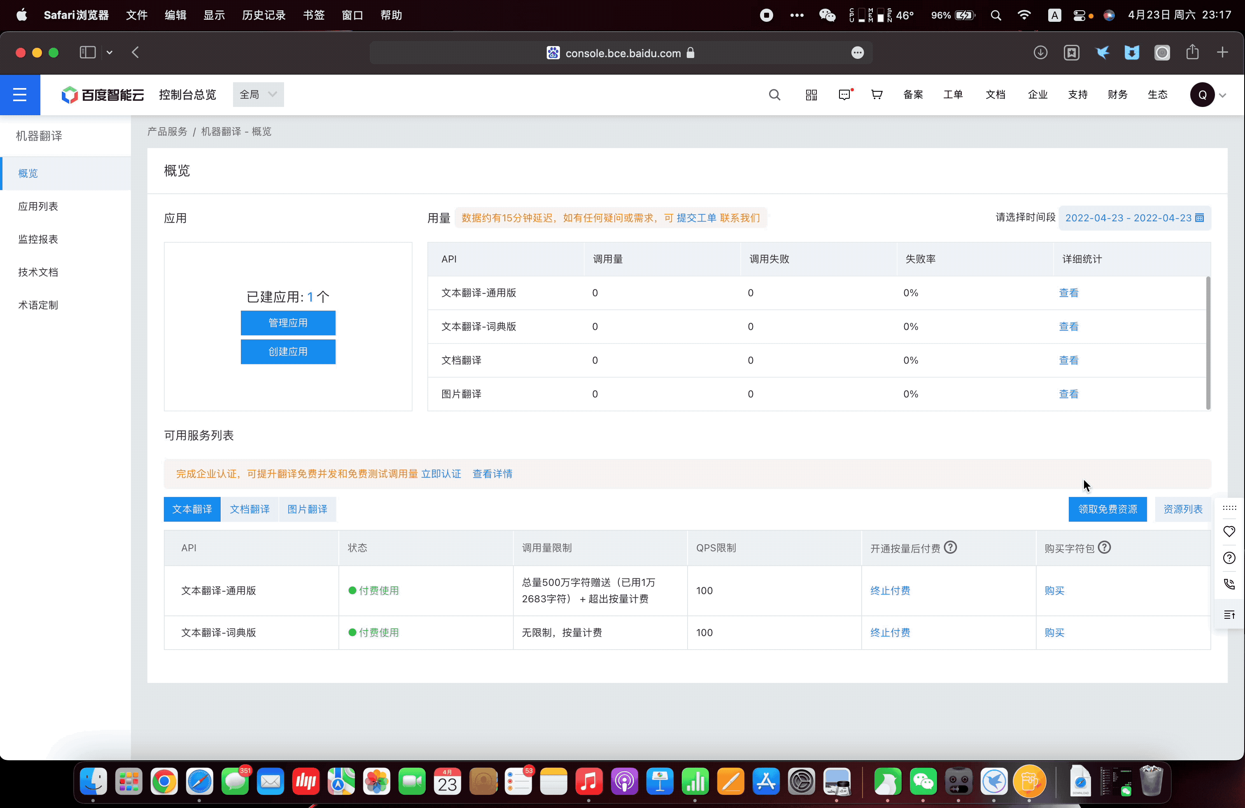Select 概览 in the sidebar
Image resolution: width=1245 pixels, height=808 pixels.
click(65, 173)
